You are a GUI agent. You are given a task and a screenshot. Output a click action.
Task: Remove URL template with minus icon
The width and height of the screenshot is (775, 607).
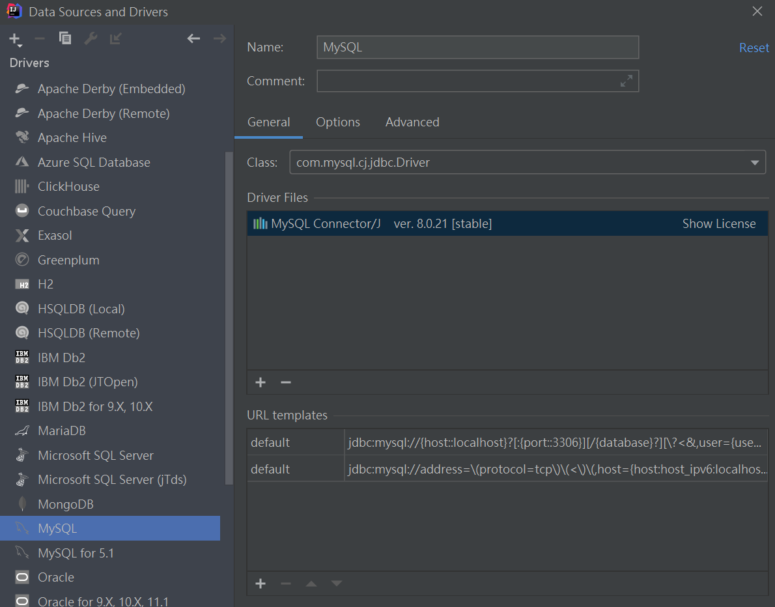[286, 584]
